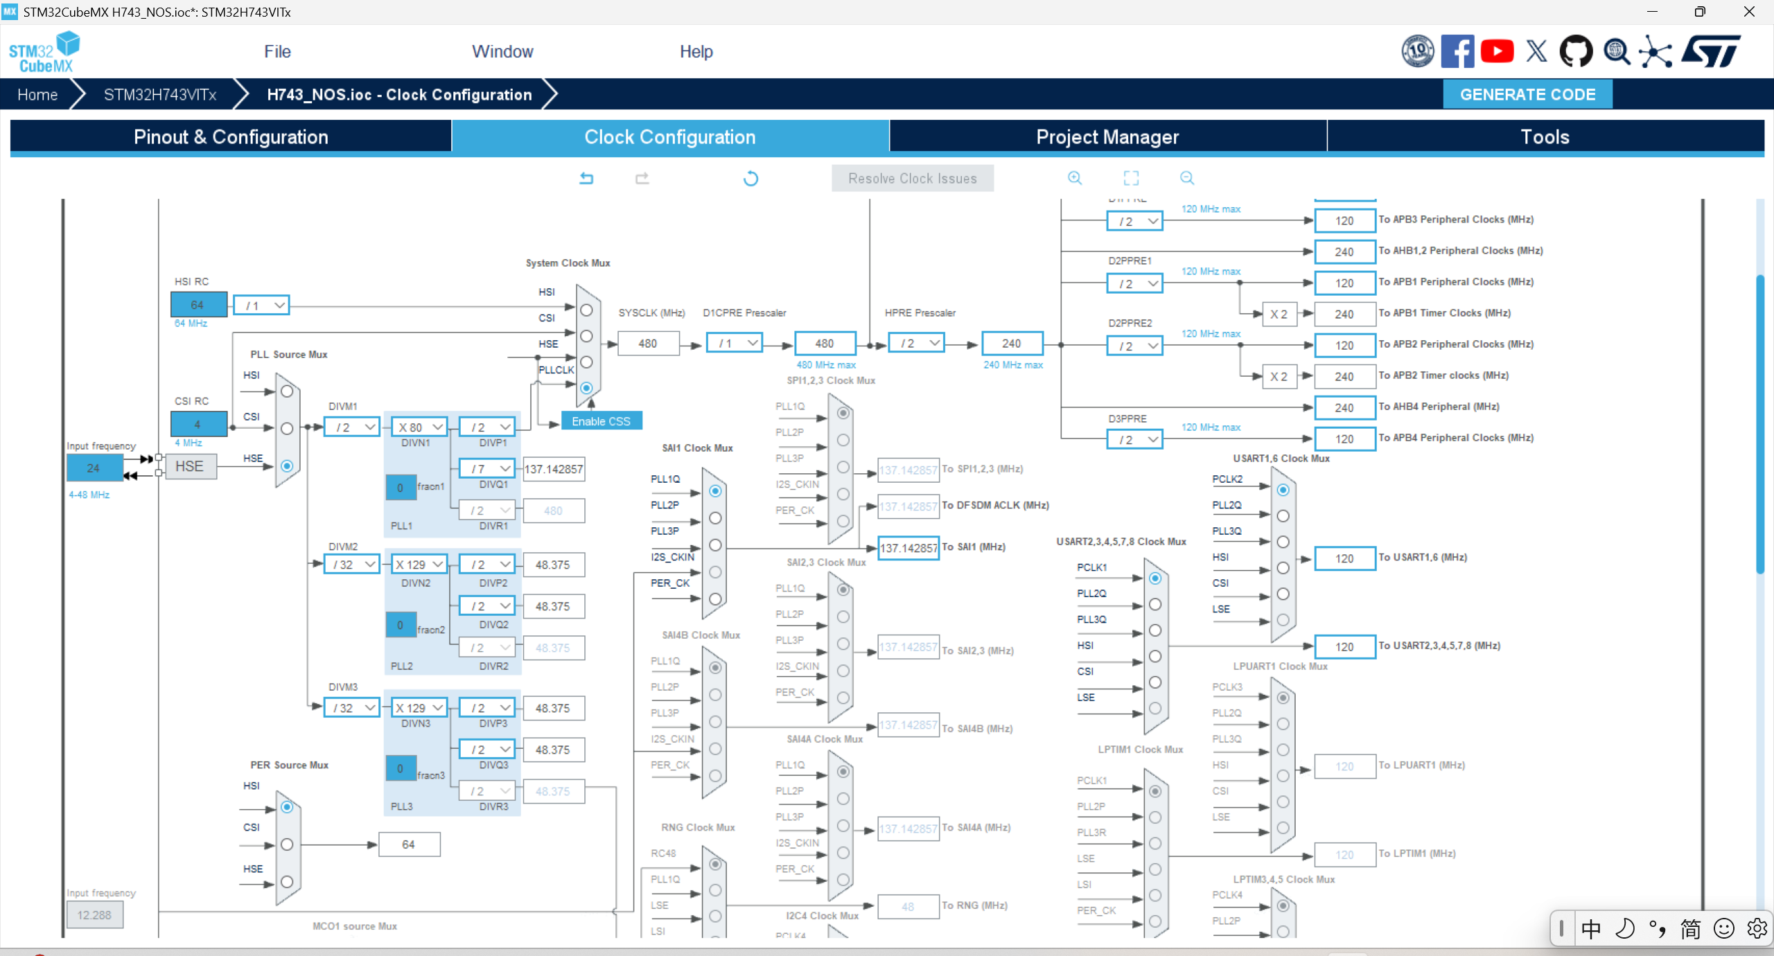Select PLLCLK in System Clock Mux
Image resolution: width=1774 pixels, height=956 pixels.
pos(586,388)
